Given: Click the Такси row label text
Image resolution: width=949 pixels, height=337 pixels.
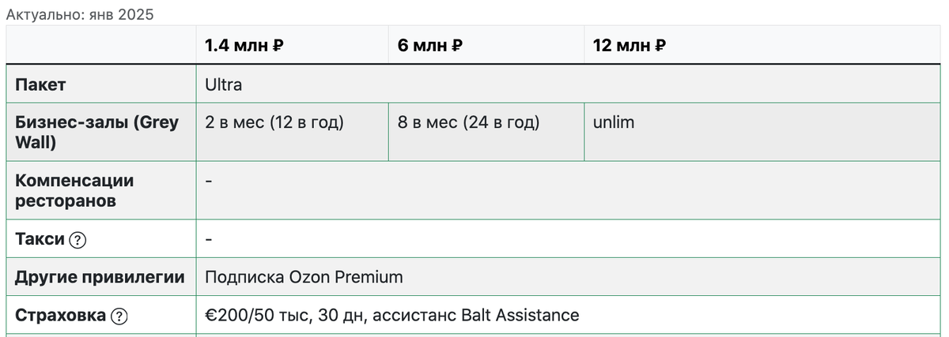Looking at the screenshot, I should [40, 239].
